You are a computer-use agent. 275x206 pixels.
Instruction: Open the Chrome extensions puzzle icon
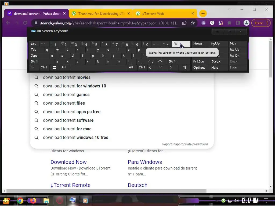pos(229,23)
